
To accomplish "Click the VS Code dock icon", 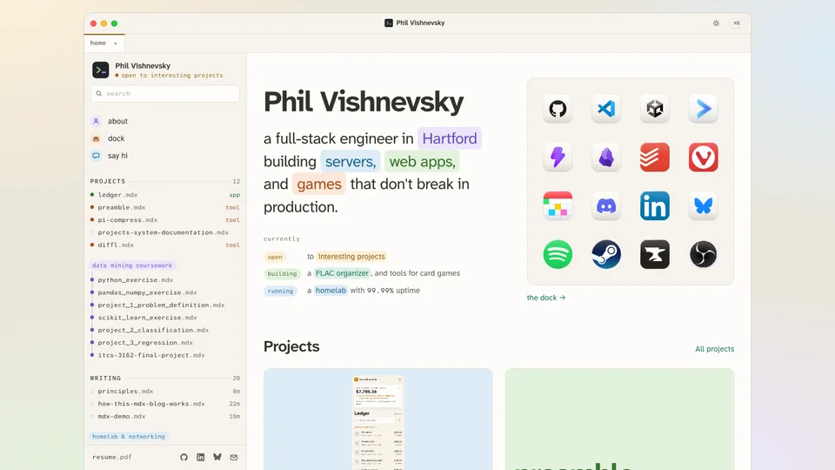I will (606, 109).
